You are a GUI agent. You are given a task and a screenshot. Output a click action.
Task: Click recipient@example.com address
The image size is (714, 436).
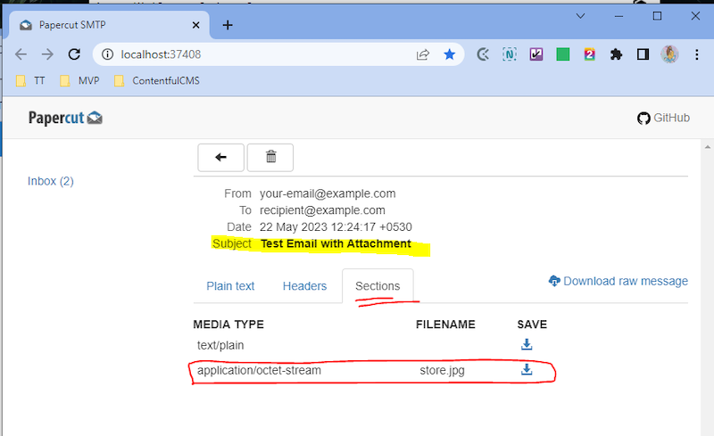point(322,210)
